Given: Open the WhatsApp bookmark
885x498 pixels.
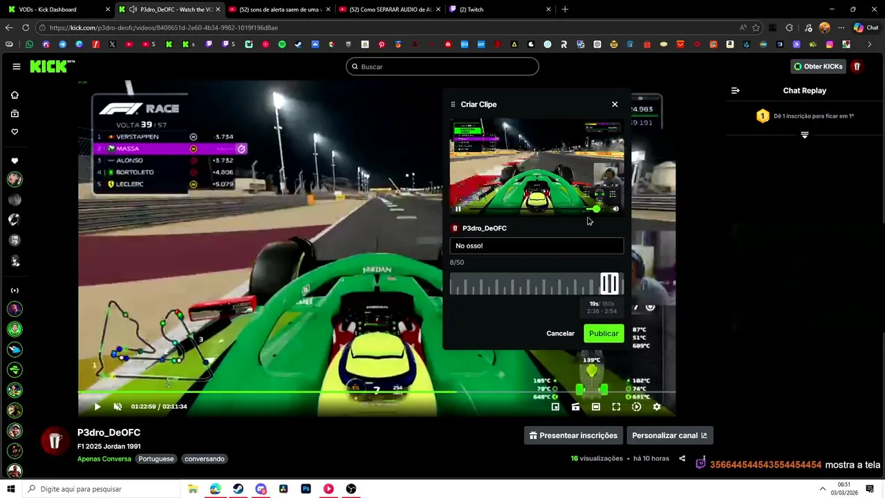Looking at the screenshot, I should pyautogui.click(x=29, y=44).
